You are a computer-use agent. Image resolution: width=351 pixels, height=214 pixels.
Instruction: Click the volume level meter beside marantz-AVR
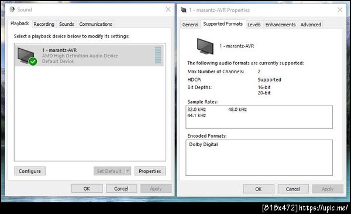coord(158,55)
